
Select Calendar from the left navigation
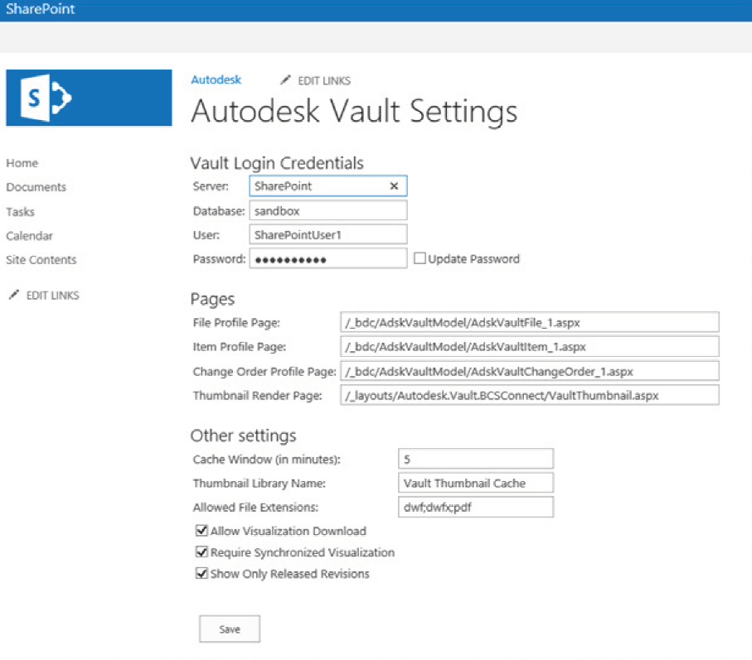coord(29,236)
